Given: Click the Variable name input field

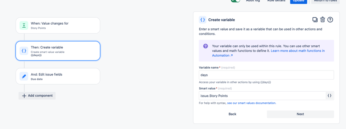Looking at the screenshot, I should click(x=266, y=75).
